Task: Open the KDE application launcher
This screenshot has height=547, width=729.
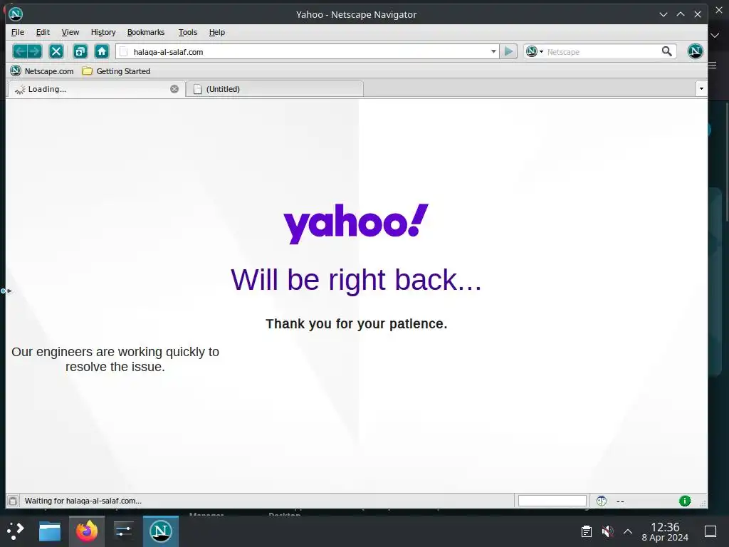Action: [16, 531]
